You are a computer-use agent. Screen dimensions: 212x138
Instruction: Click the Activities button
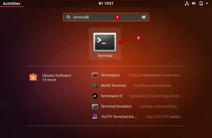[x=12, y=3]
